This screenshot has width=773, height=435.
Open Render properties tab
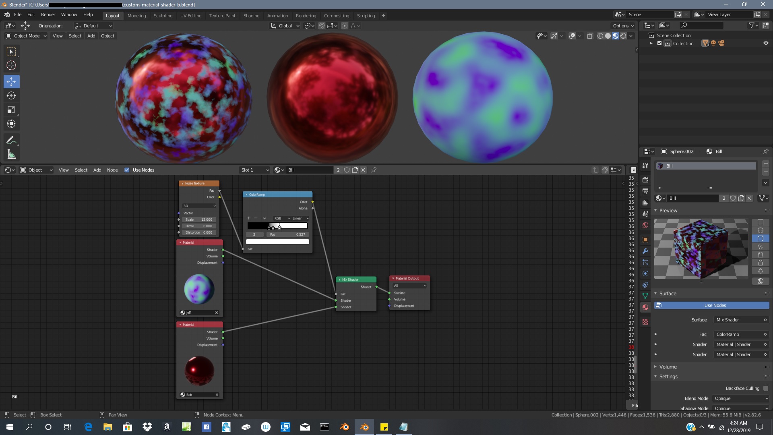(x=645, y=180)
